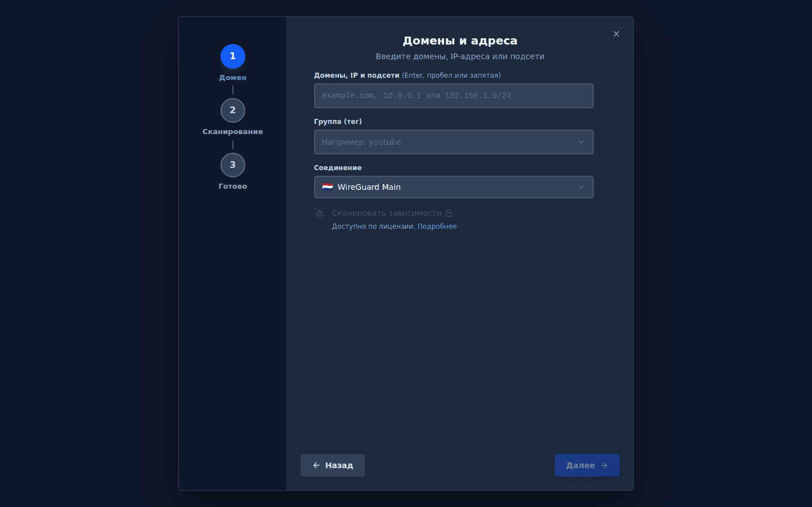Click the "Доступно по лицензии." text

click(x=373, y=226)
